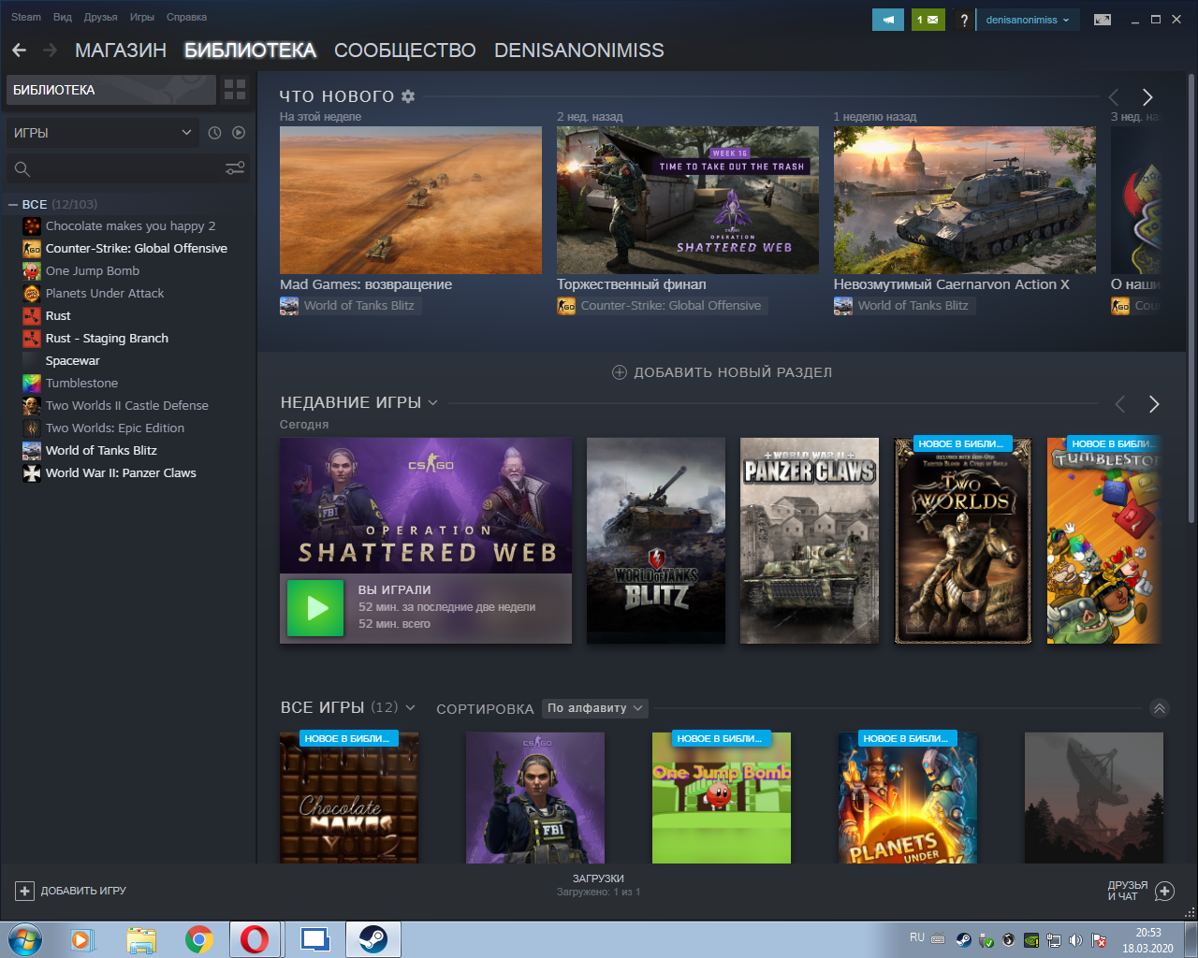Open ЗАГРУЗКИ downloads link
1198x958 pixels.
(598, 878)
